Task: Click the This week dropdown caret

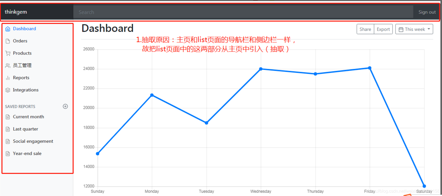Action: (x=429, y=29)
